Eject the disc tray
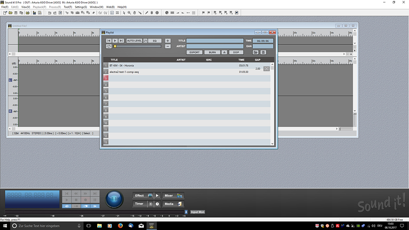This screenshot has width=409, height=230. pyautogui.click(x=224, y=52)
